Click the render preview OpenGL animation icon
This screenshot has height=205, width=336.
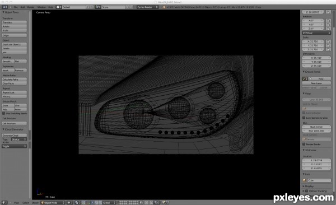click(167, 202)
